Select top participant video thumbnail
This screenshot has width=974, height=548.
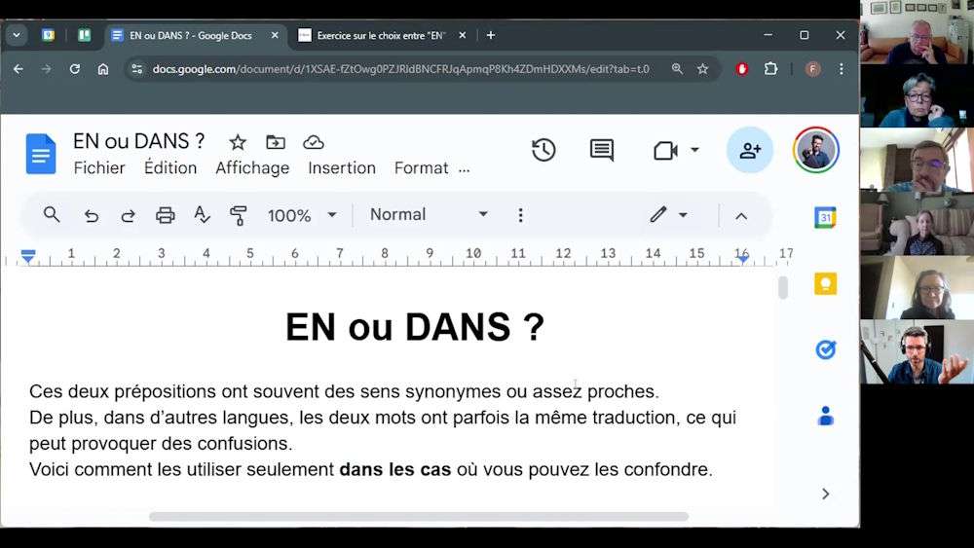[x=917, y=32]
